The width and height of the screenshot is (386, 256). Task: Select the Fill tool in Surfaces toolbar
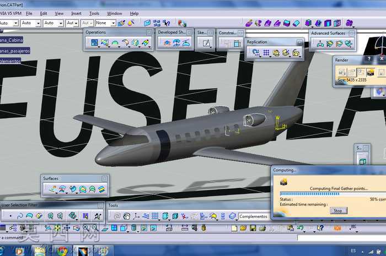pos(83,189)
